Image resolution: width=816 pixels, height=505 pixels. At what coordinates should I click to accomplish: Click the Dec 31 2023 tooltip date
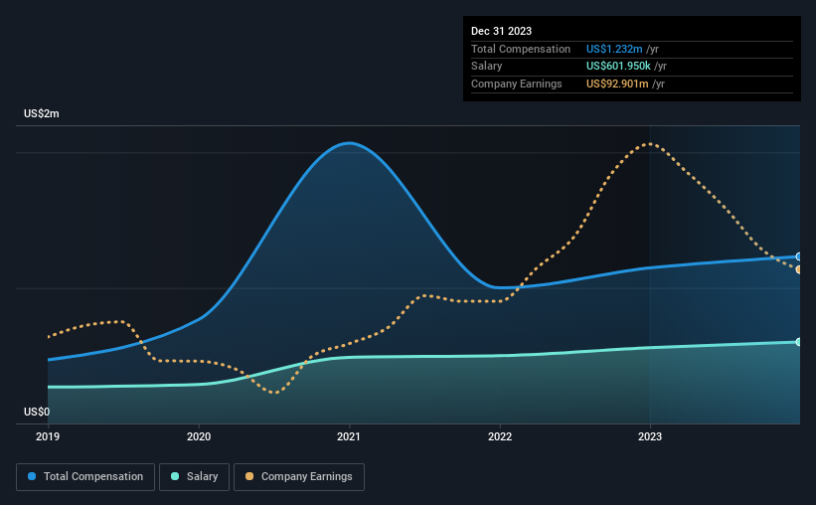point(501,31)
